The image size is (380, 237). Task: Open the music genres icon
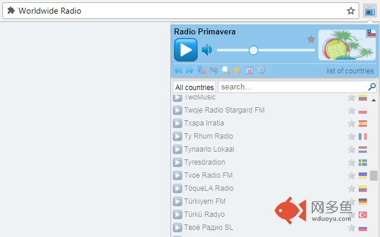click(x=202, y=70)
